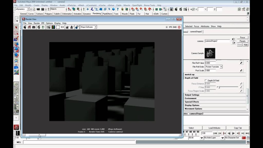Select the arrow Select tool
The height and width of the screenshot is (148, 263).
pos(16,27)
